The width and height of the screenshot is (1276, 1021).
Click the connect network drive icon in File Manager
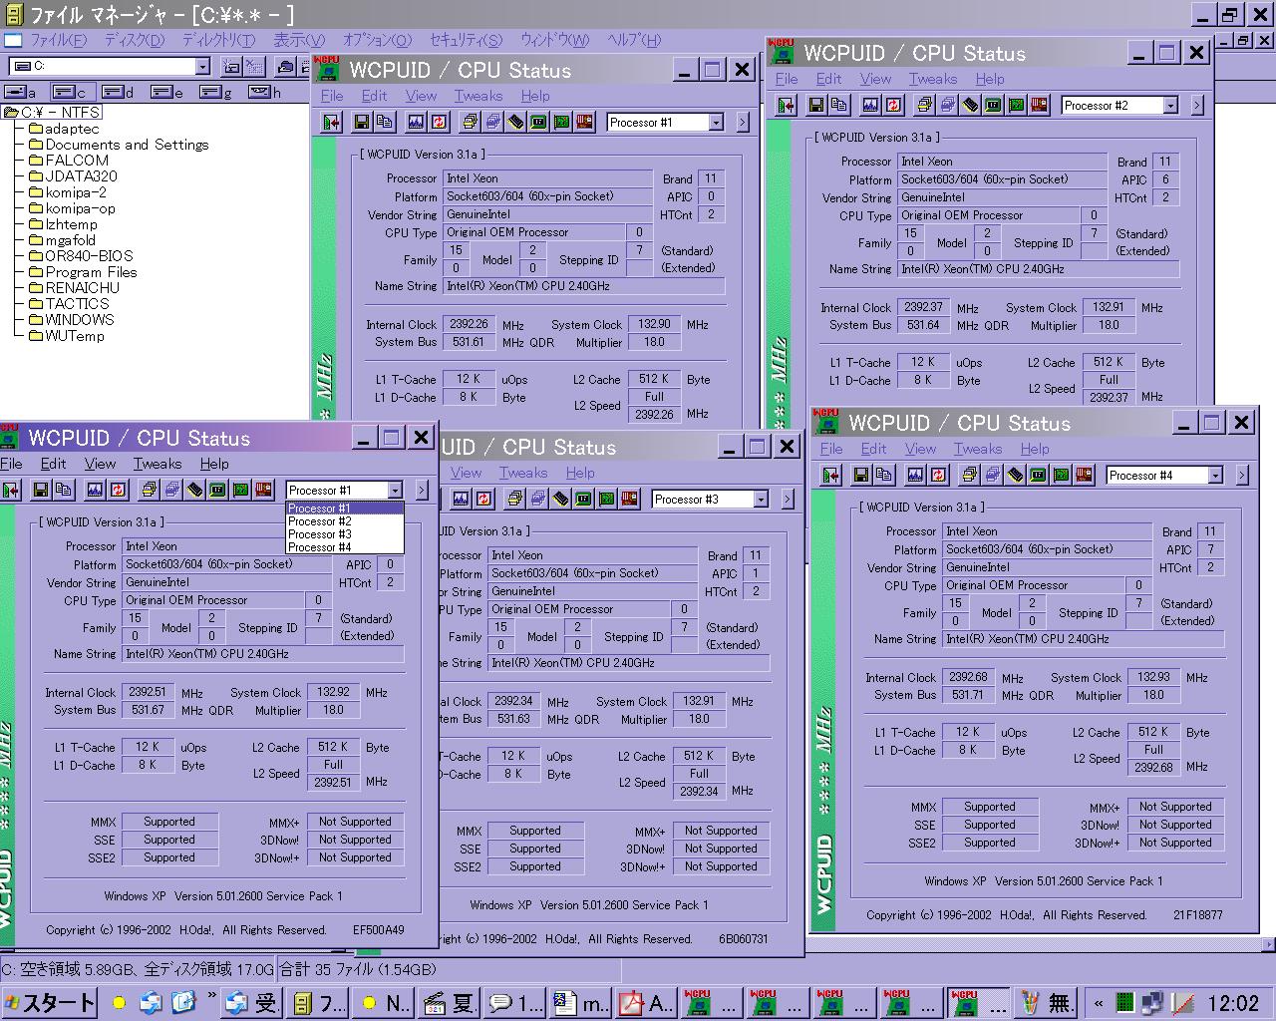click(231, 66)
